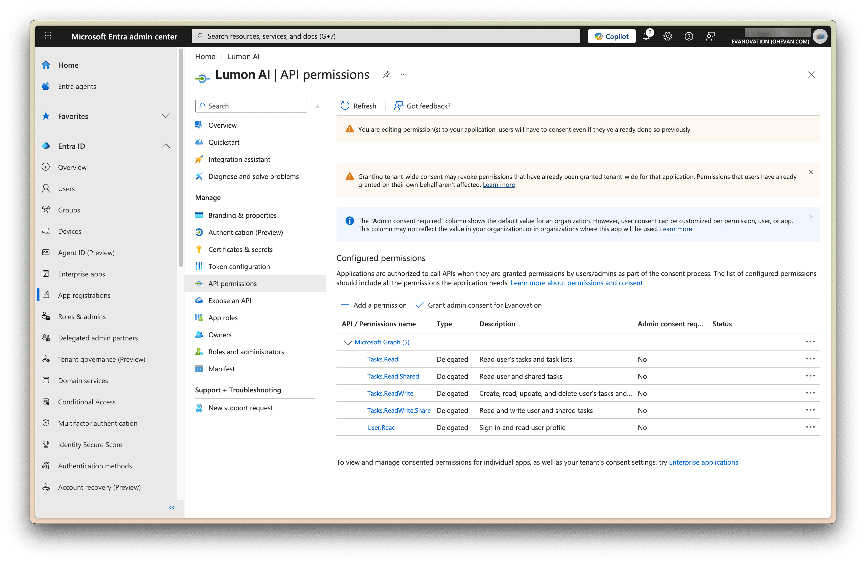Open Certificates & secrets menu item
Screen dimensions: 866x563
pyautogui.click(x=240, y=250)
